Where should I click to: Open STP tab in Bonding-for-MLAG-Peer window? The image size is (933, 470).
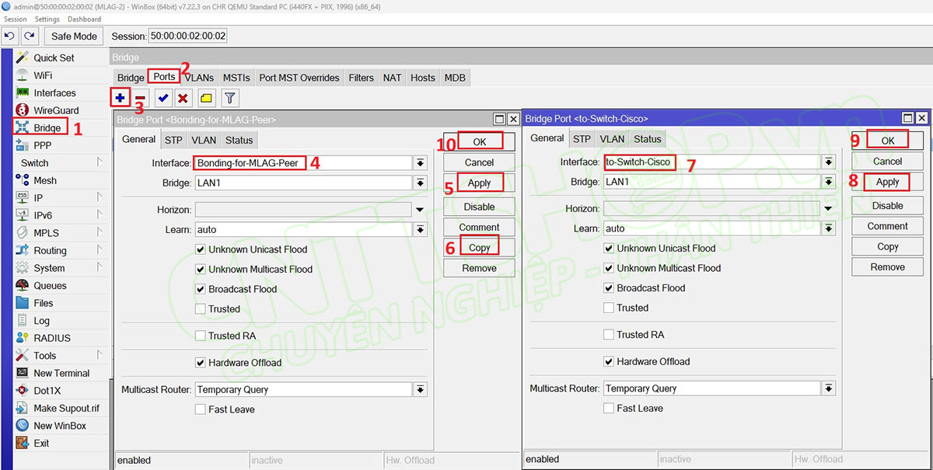173,140
